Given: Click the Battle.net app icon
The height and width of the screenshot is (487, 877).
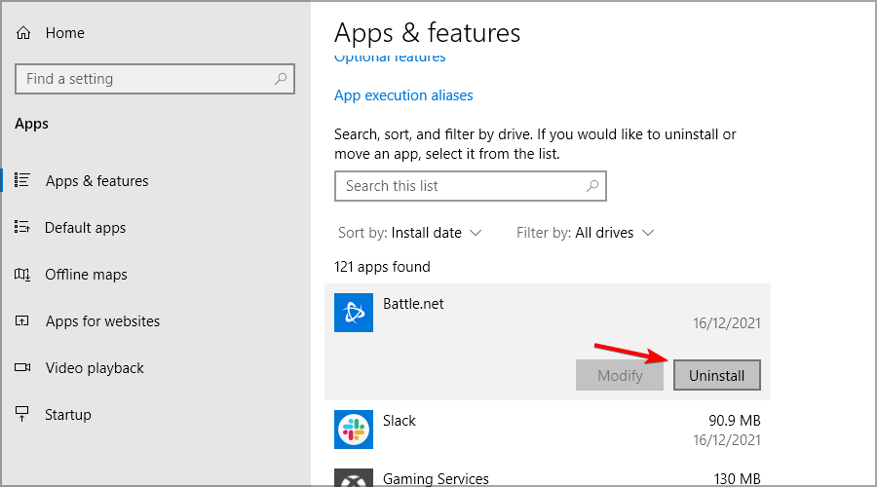Looking at the screenshot, I should [354, 313].
